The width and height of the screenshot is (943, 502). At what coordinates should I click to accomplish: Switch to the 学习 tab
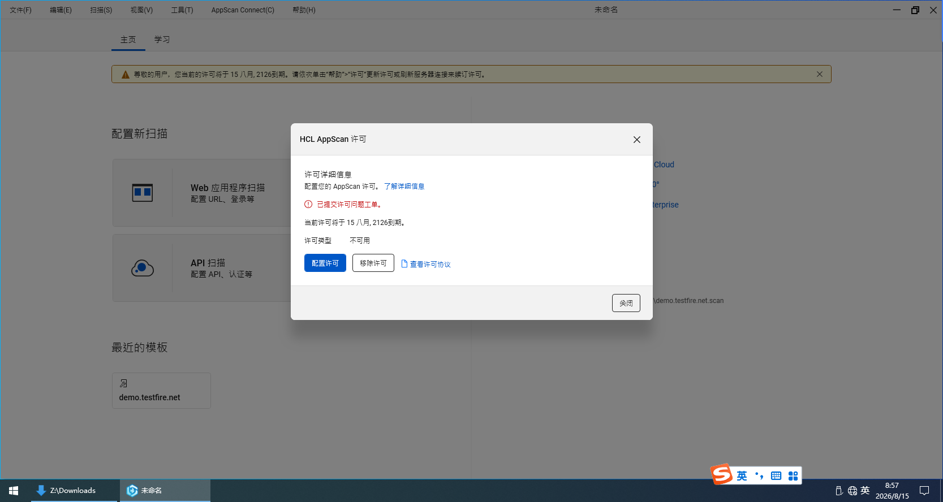click(x=162, y=40)
